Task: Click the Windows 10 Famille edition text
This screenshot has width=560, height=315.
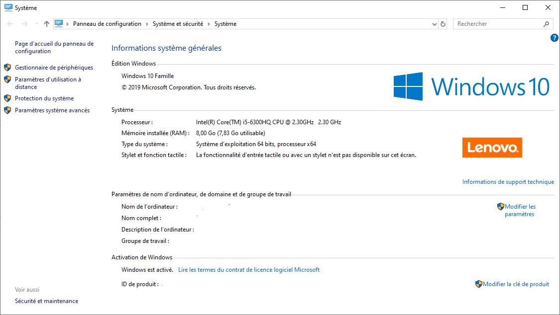Action: point(147,76)
